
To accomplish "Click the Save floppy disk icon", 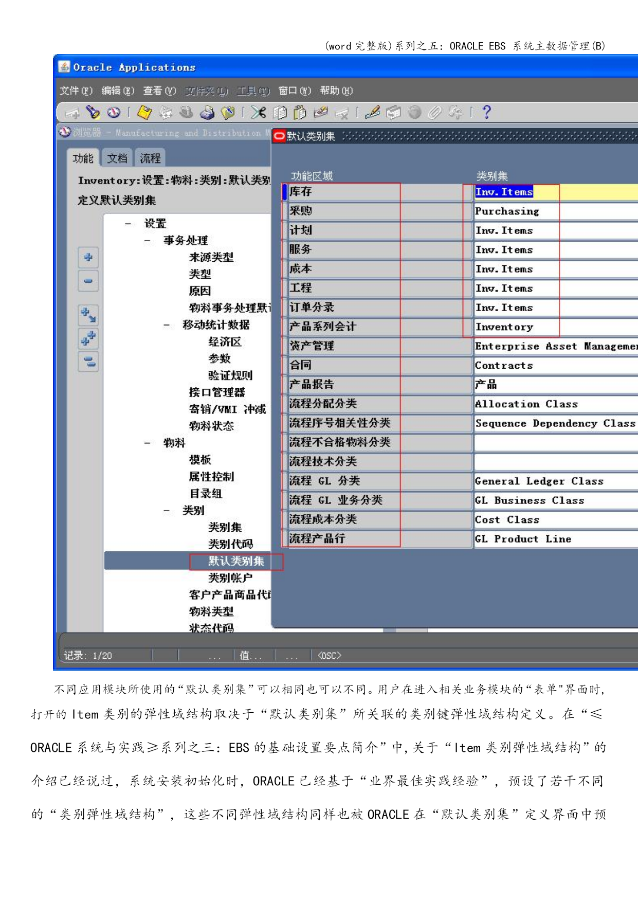I will pyautogui.click(x=144, y=112).
